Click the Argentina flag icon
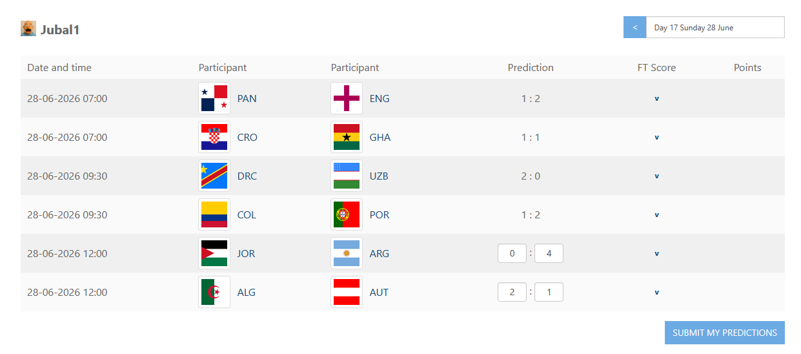This screenshot has height=354, width=801. point(347,253)
